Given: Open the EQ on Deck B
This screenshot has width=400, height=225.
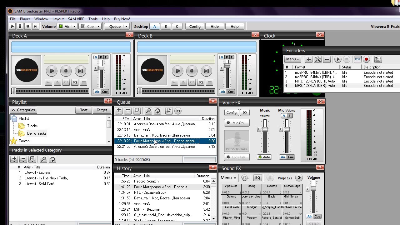Looking at the screenshot, I should (201, 82).
